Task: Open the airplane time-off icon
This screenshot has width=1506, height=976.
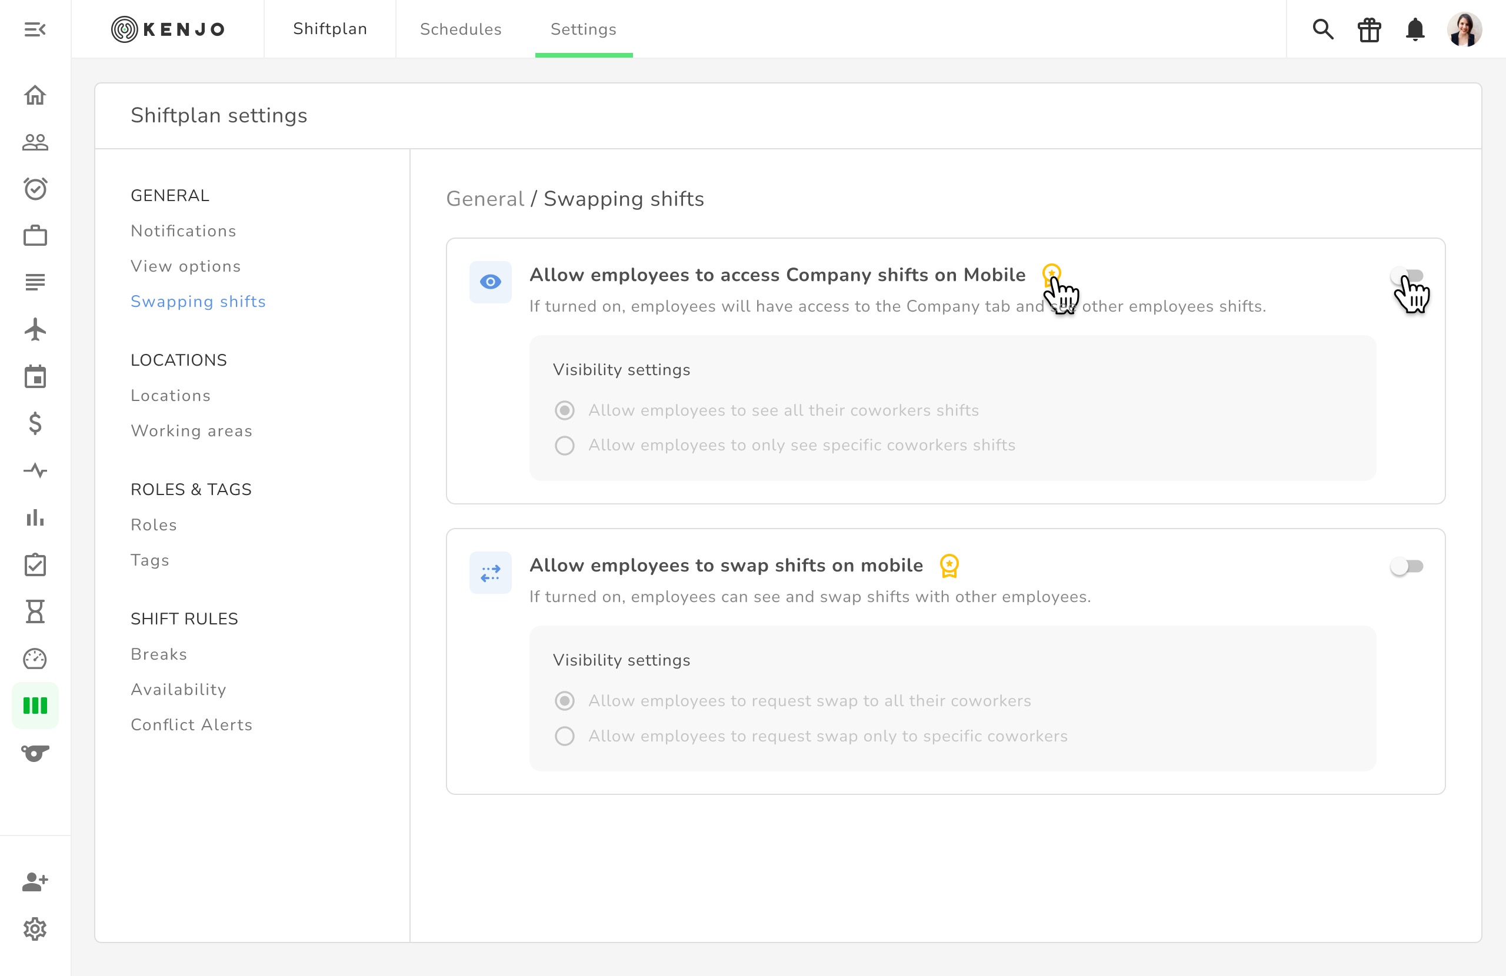Action: (35, 330)
